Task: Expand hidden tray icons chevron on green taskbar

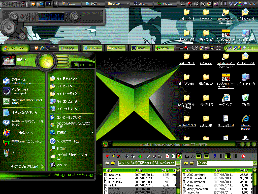Action: [225, 48]
